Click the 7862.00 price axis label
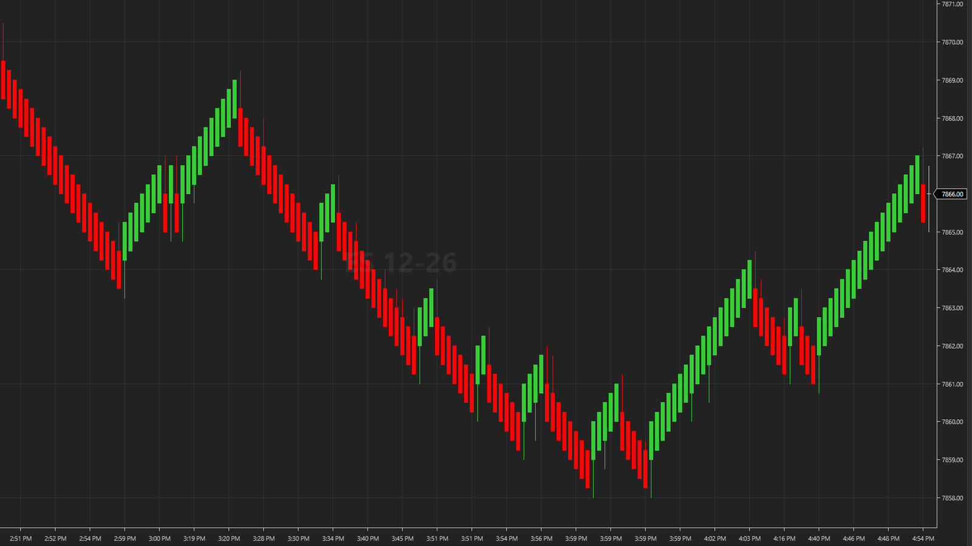972x546 pixels. (x=952, y=346)
